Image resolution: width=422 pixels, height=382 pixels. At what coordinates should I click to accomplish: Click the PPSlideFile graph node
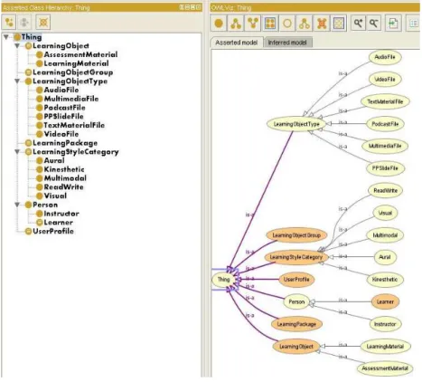[x=385, y=168]
